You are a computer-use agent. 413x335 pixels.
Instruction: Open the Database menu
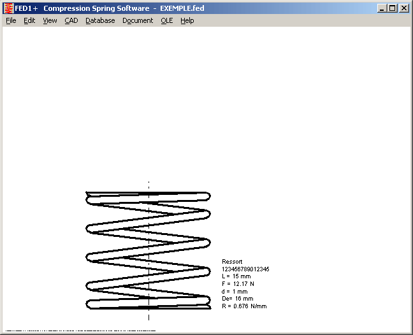100,20
